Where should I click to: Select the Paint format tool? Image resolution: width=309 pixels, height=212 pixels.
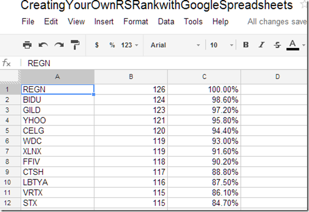tap(75, 45)
